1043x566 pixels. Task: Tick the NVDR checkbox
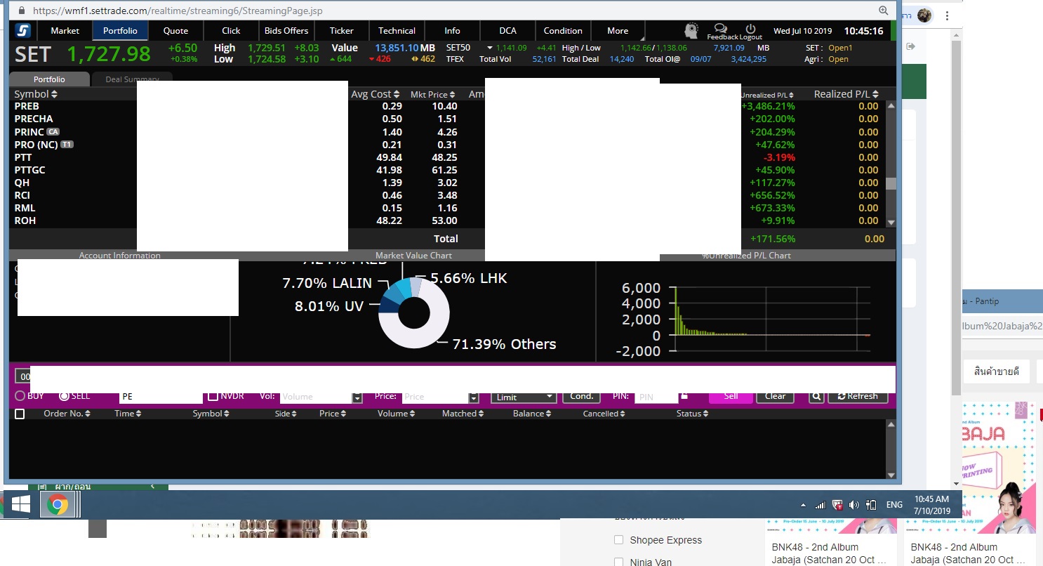tap(213, 396)
